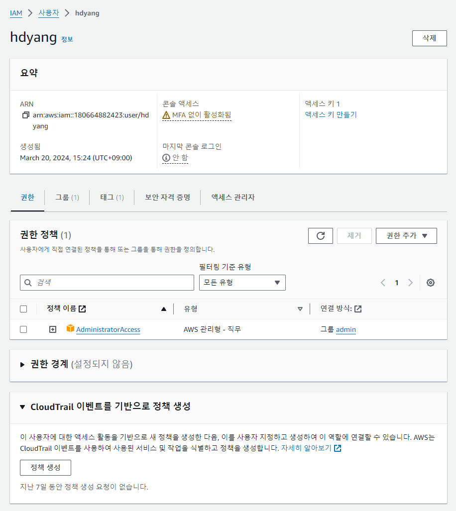This screenshot has height=511, width=456.
Task: Open table preferences gear icon
Action: (431, 283)
